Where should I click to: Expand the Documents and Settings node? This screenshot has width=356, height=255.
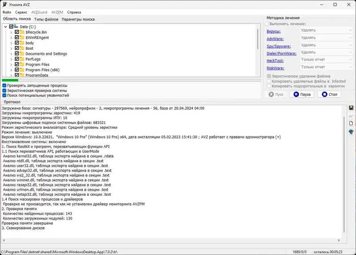(11, 53)
